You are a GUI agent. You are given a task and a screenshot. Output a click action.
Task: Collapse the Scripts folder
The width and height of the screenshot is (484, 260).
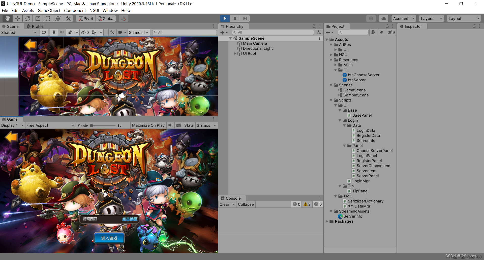(331, 100)
